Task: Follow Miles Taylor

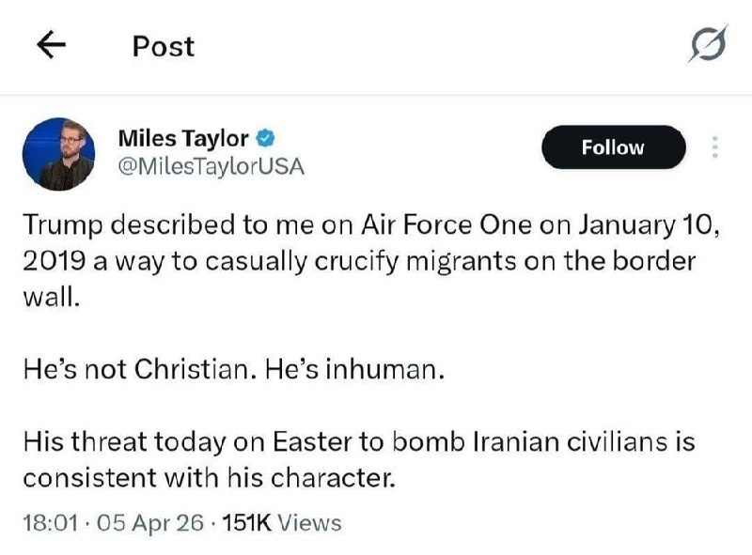Action: 613,147
